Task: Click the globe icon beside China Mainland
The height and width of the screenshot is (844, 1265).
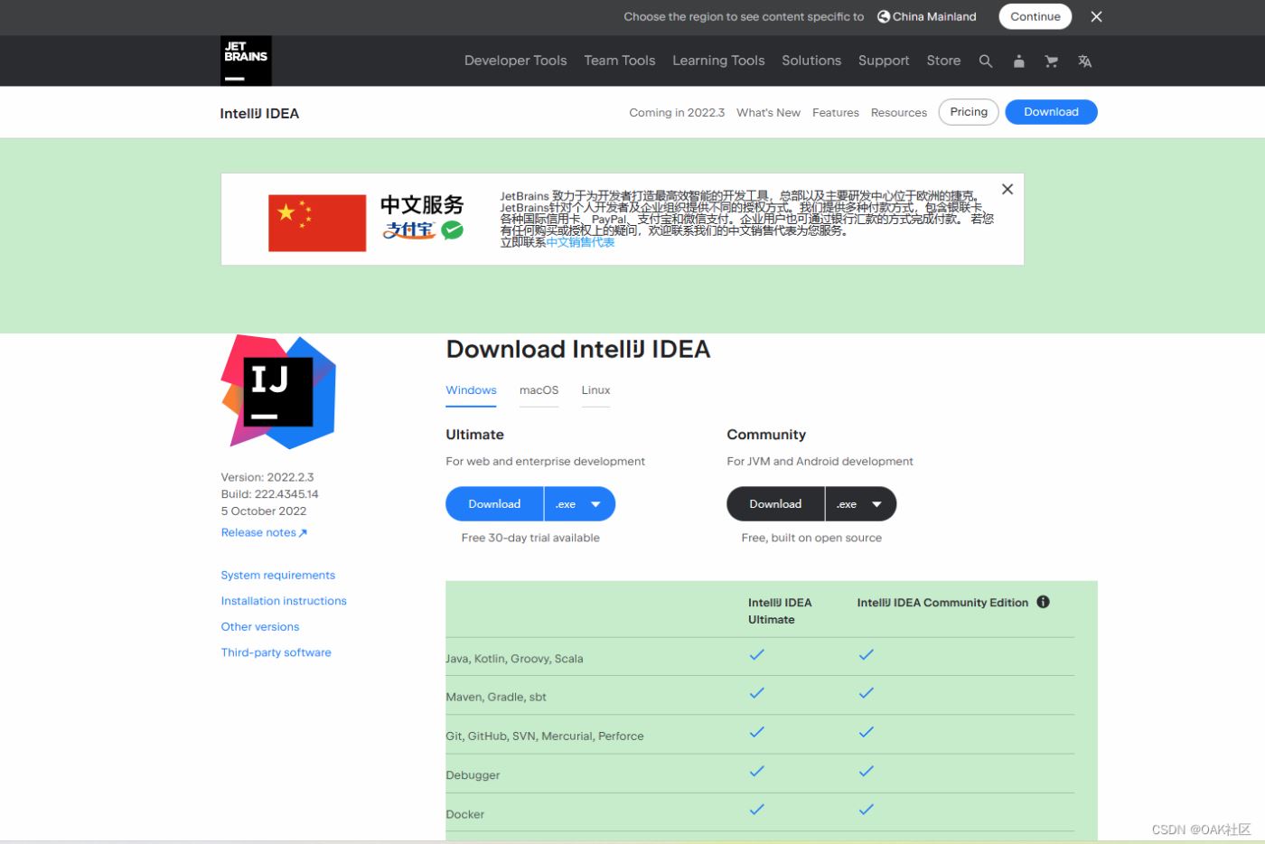Action: [884, 16]
